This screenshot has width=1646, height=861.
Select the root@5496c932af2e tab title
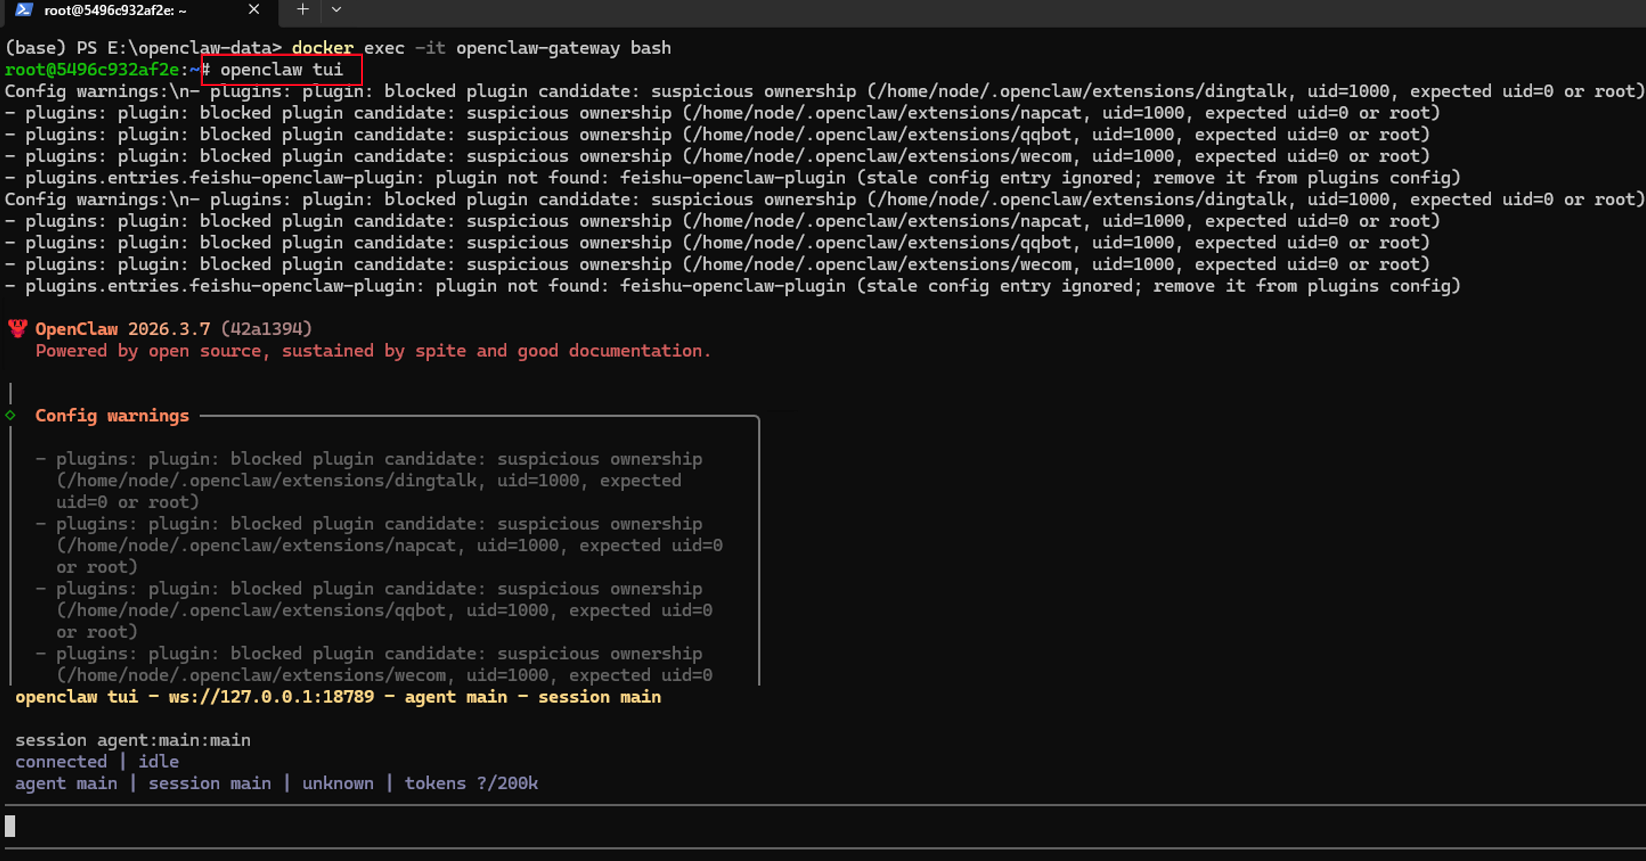(x=115, y=10)
